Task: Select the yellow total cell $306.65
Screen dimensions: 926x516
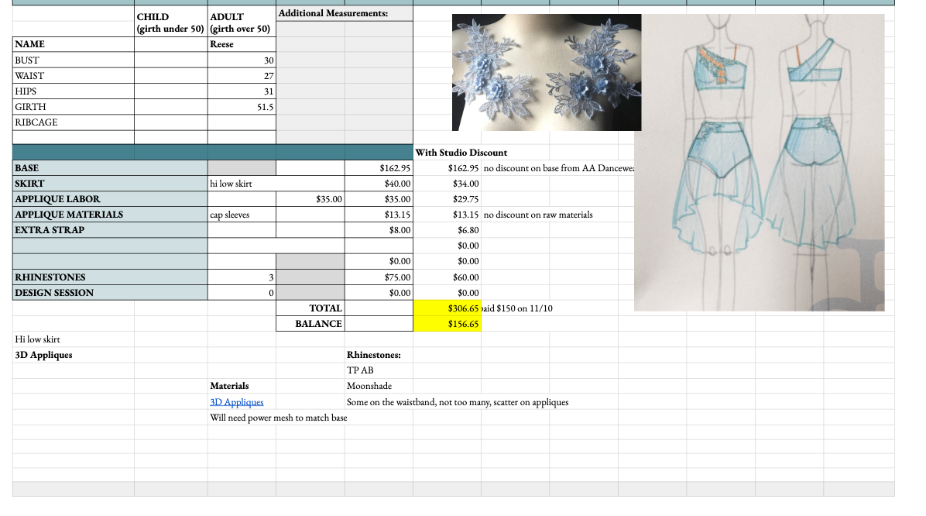Action: click(x=447, y=308)
